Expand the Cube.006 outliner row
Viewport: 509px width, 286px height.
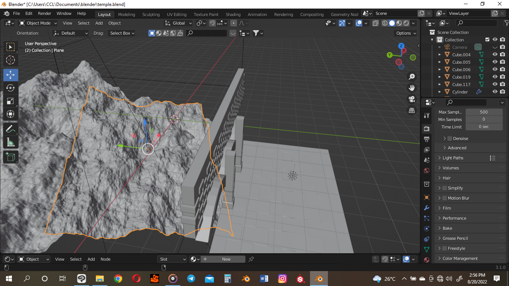click(x=440, y=70)
